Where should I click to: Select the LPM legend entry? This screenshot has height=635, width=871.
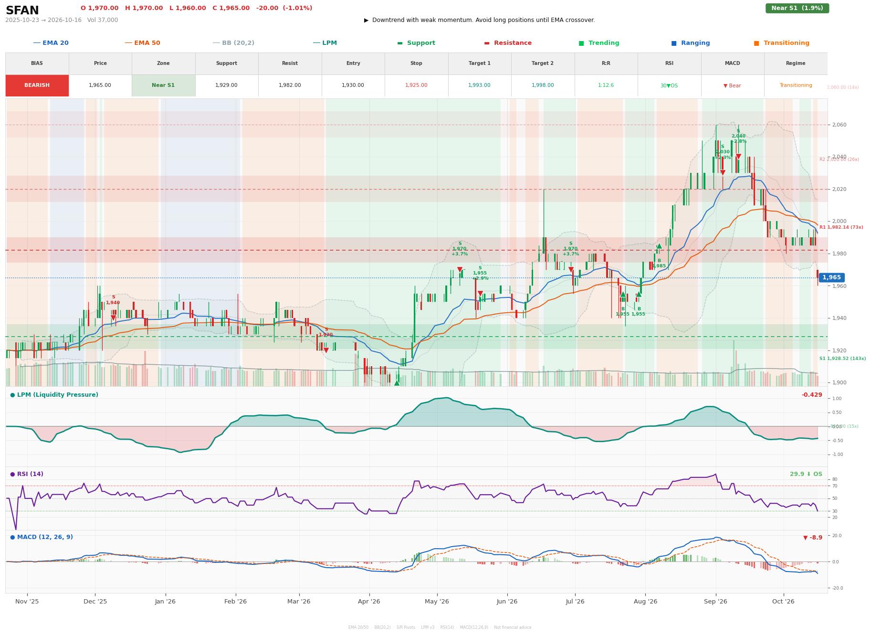pyautogui.click(x=325, y=43)
